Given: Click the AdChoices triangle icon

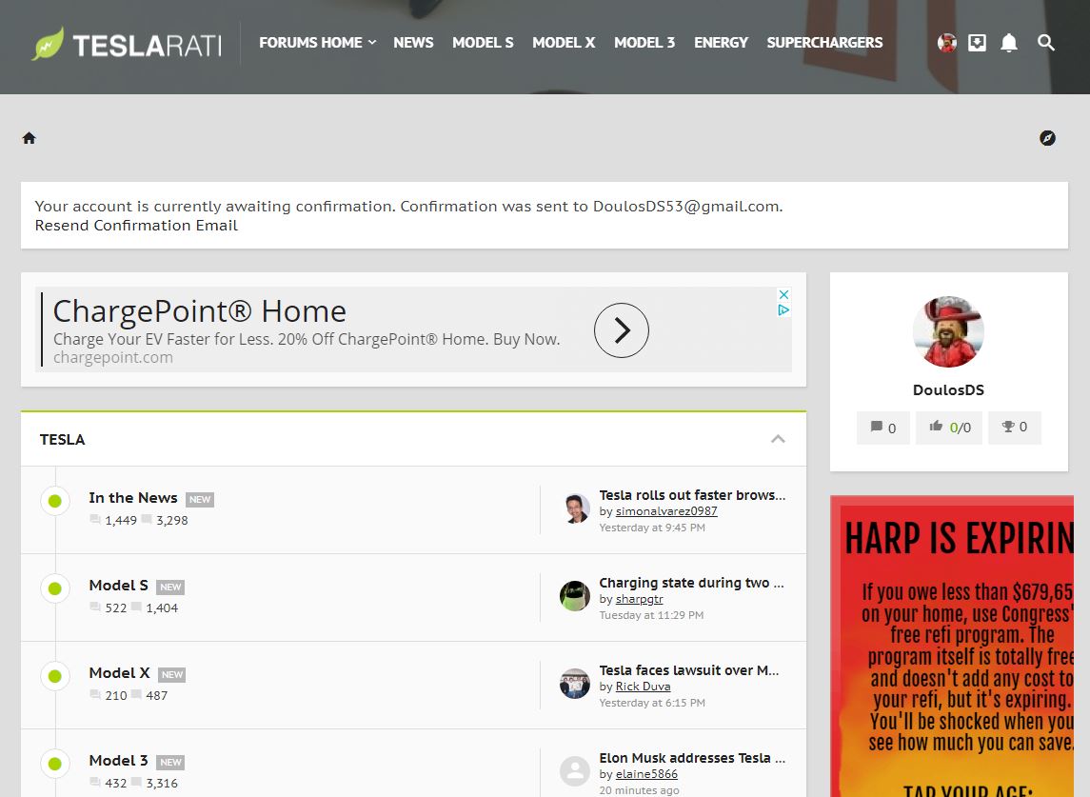Looking at the screenshot, I should tap(783, 310).
